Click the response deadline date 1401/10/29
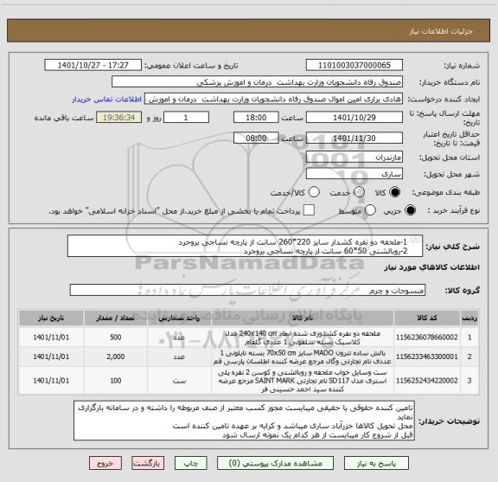This screenshot has width=498, height=482. point(354,118)
